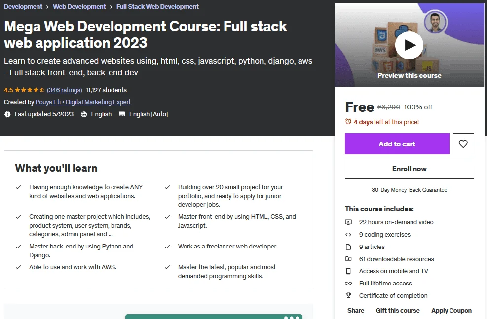Click Apply Coupon
The width and height of the screenshot is (487, 319).
tap(451, 310)
